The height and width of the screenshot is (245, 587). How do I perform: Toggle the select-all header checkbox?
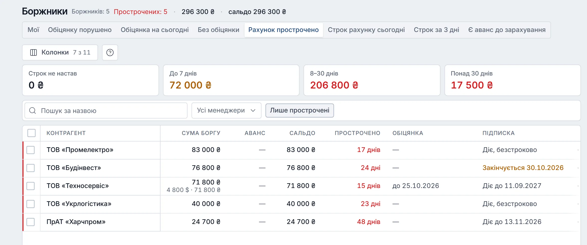31,133
